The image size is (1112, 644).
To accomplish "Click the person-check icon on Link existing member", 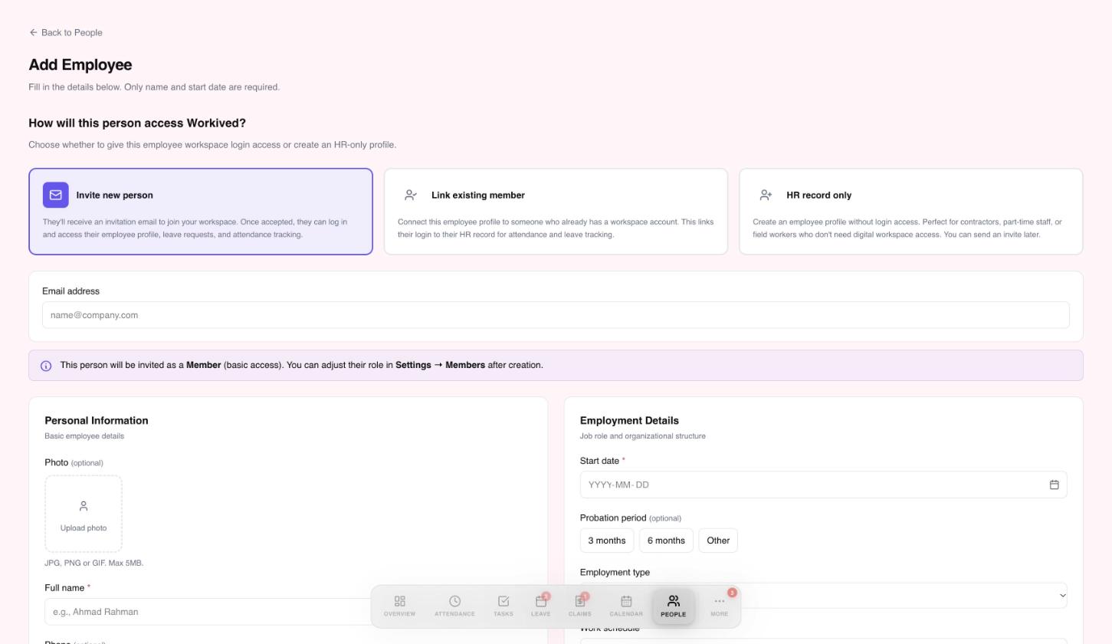I will (x=411, y=195).
